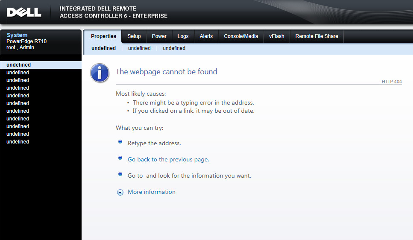Click Integrated Dell Remote Access Controller title
The image size is (413, 240).
(114, 12)
